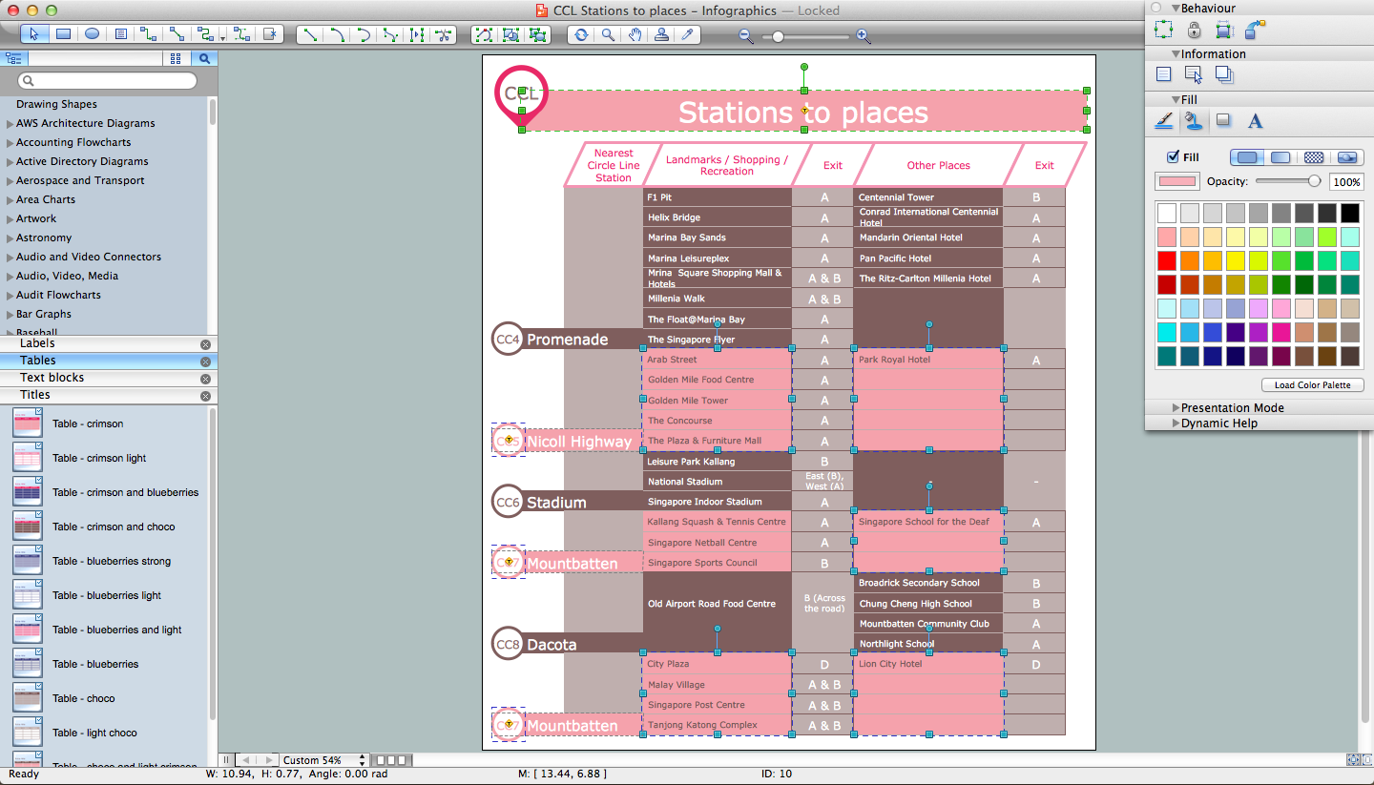Click the zoom in magnifier icon

(x=864, y=36)
